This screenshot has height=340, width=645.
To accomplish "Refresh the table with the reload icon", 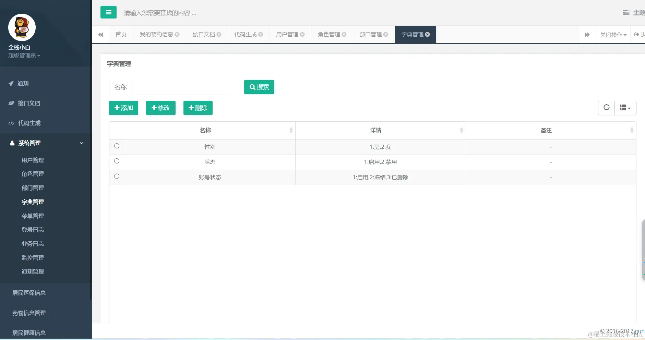I will tap(606, 108).
